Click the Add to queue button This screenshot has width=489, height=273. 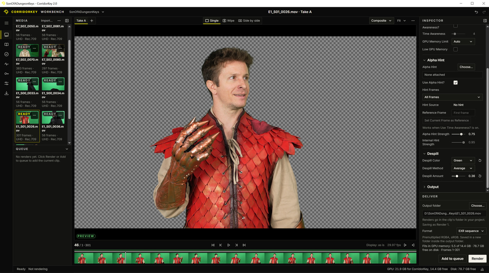[x=452, y=259]
